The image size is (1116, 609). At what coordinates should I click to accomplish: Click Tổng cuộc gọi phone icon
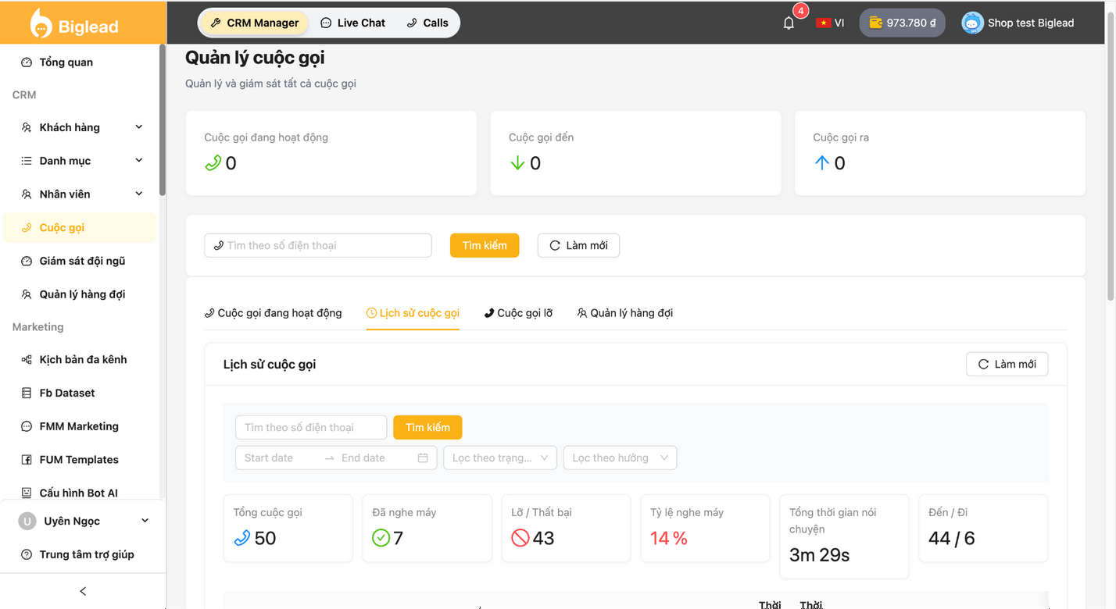242,538
